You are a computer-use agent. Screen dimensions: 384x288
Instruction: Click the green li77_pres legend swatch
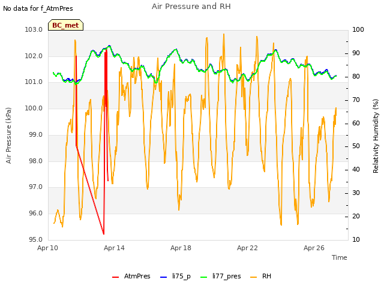click(x=204, y=277)
